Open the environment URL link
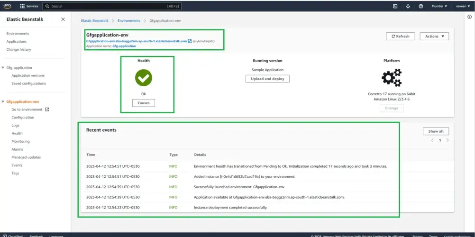The width and height of the screenshot is (475, 237). pos(137,41)
